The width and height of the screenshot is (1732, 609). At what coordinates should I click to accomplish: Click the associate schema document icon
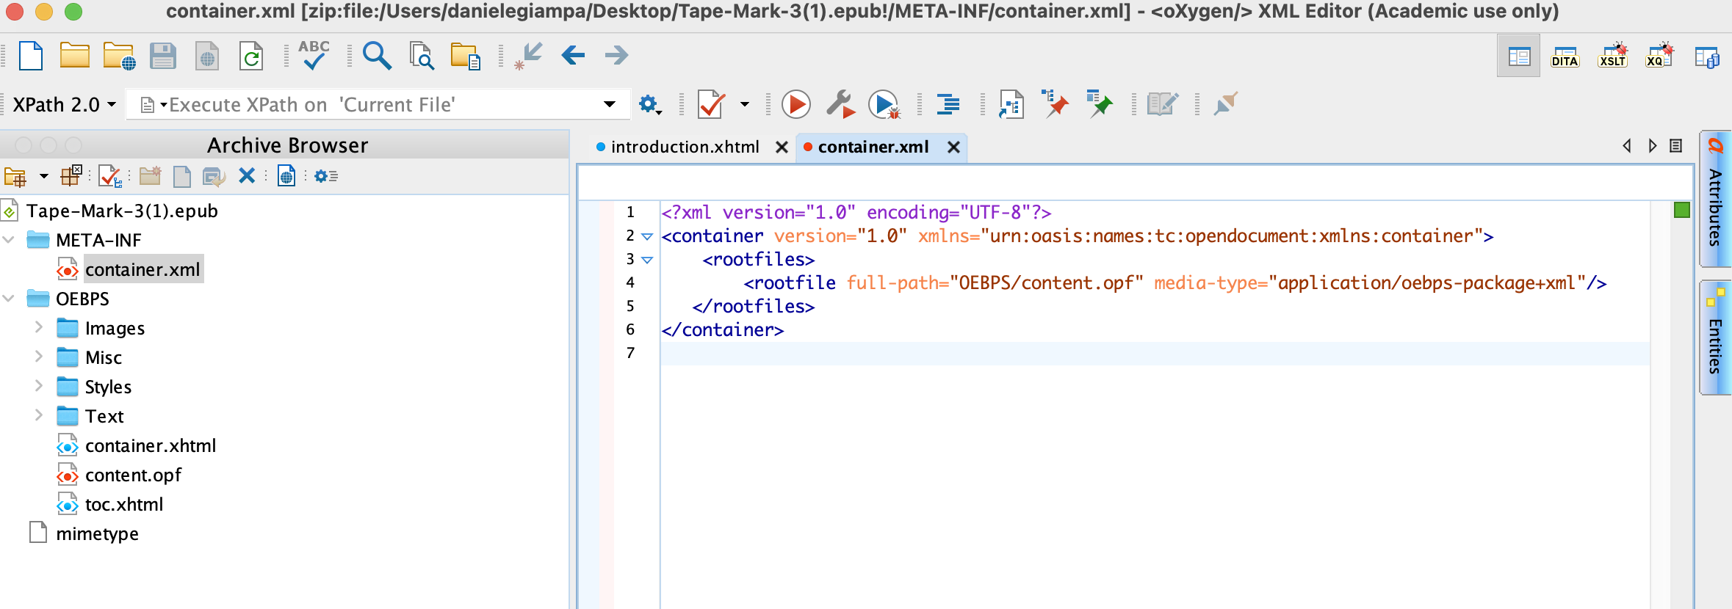pos(1011,104)
